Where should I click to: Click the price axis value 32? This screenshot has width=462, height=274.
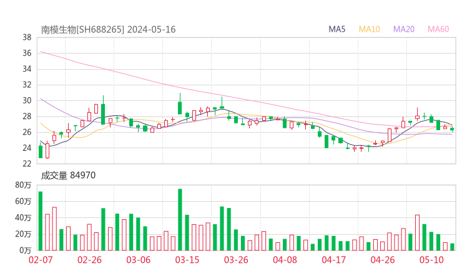(27, 85)
